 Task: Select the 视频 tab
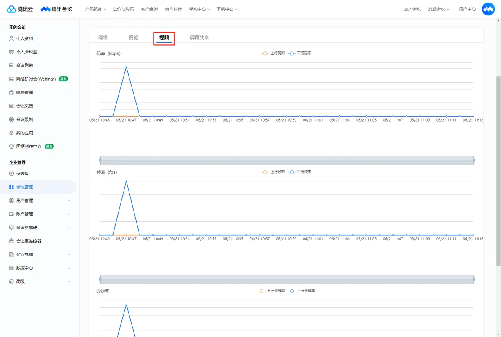(x=164, y=38)
